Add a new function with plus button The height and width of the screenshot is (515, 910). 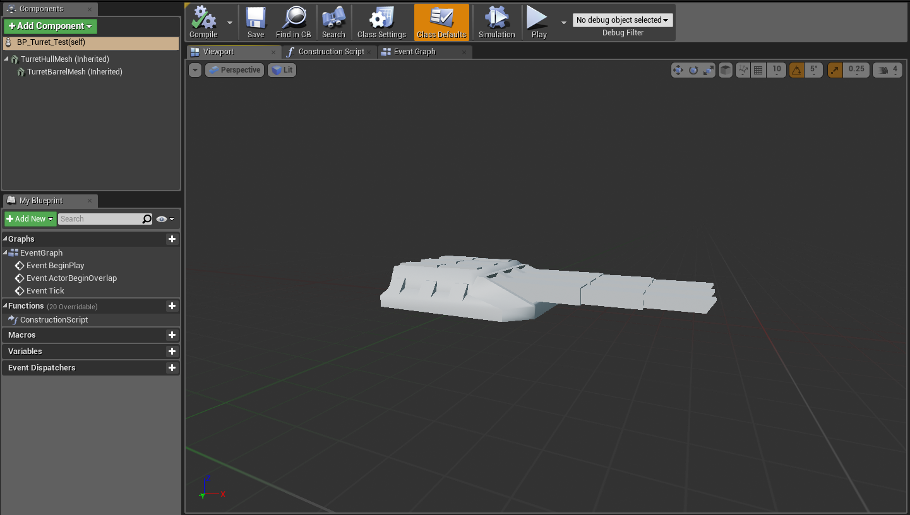pyautogui.click(x=172, y=306)
